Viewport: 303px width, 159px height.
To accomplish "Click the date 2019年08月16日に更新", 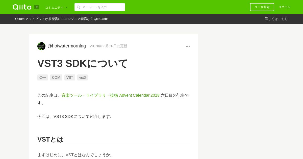I will pos(109,46).
